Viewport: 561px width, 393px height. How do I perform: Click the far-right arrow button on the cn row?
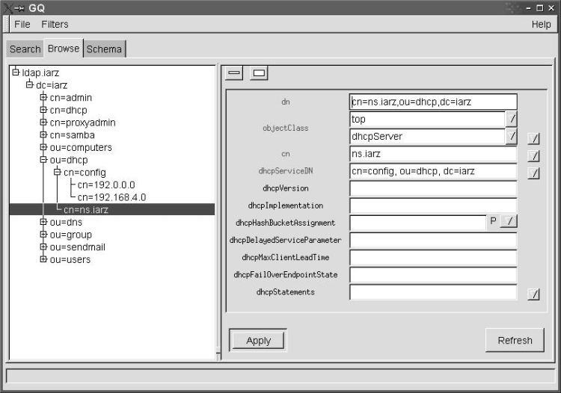coord(533,155)
